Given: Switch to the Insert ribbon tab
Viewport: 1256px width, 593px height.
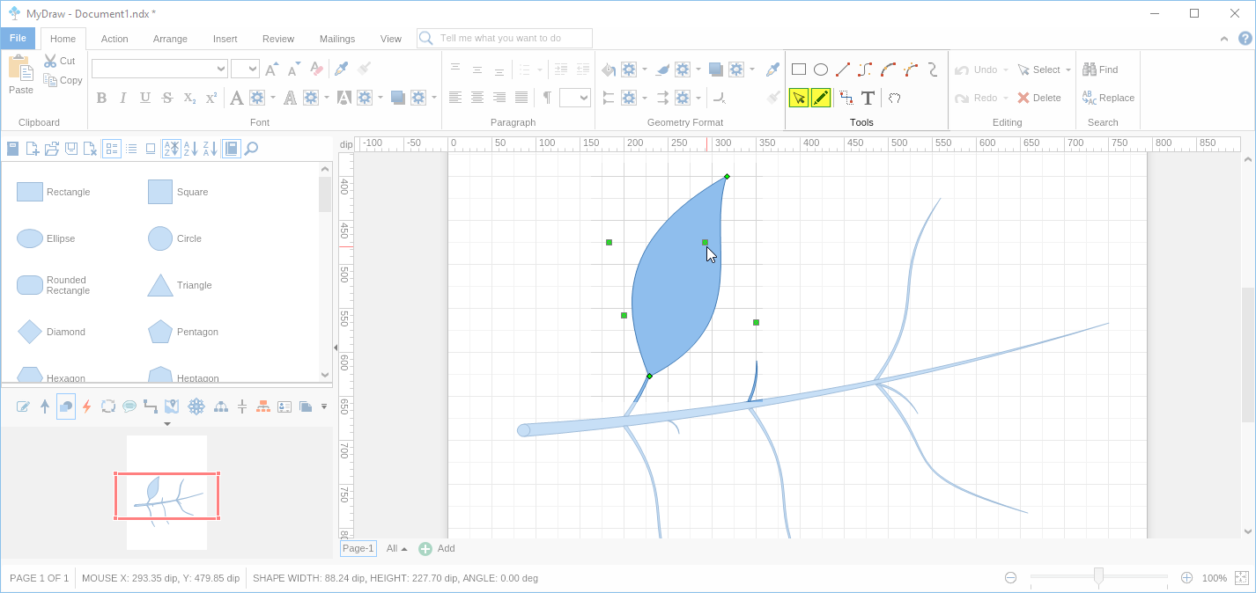Looking at the screenshot, I should [225, 39].
